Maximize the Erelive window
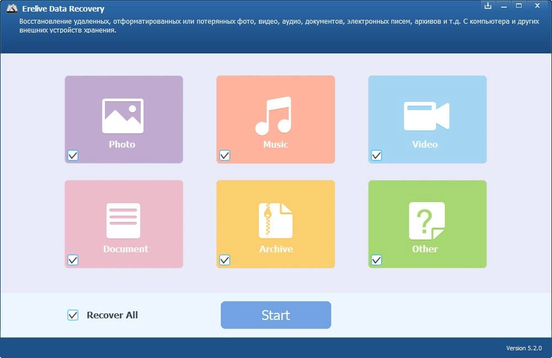 click(x=519, y=6)
